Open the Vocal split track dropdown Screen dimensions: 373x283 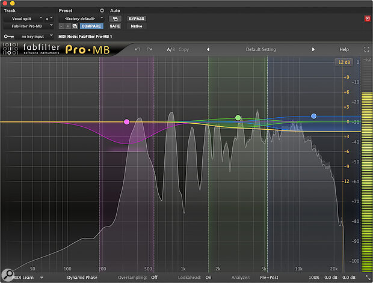tap(23, 19)
